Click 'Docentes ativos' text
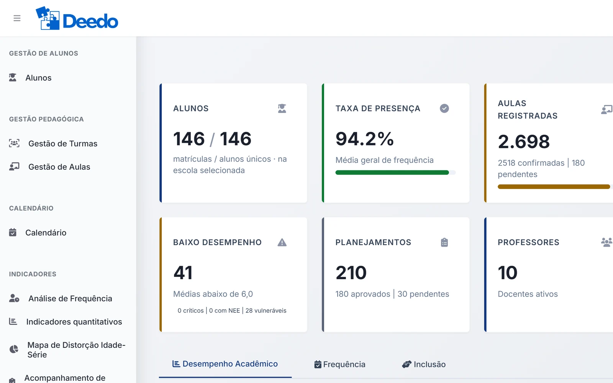Screen dimensions: 613x383 (528, 294)
